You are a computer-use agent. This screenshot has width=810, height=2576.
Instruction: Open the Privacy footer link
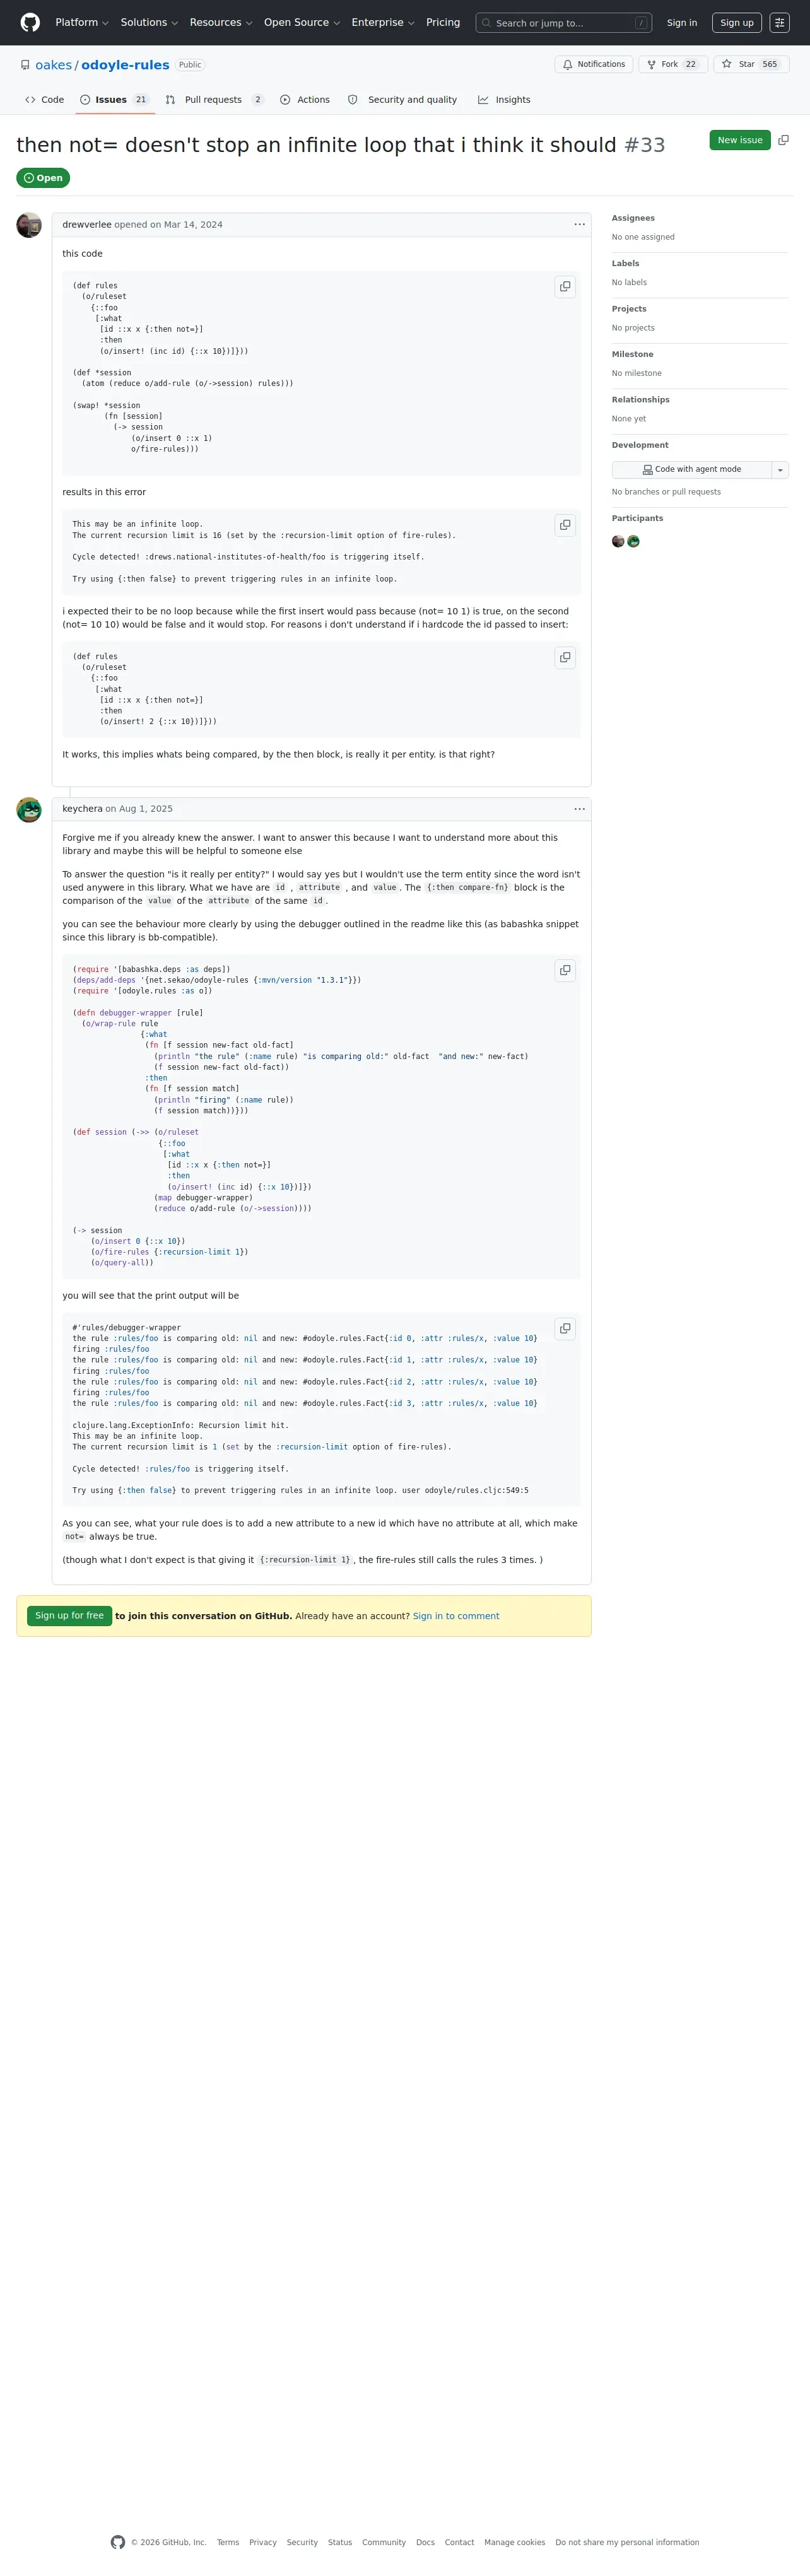click(263, 2543)
